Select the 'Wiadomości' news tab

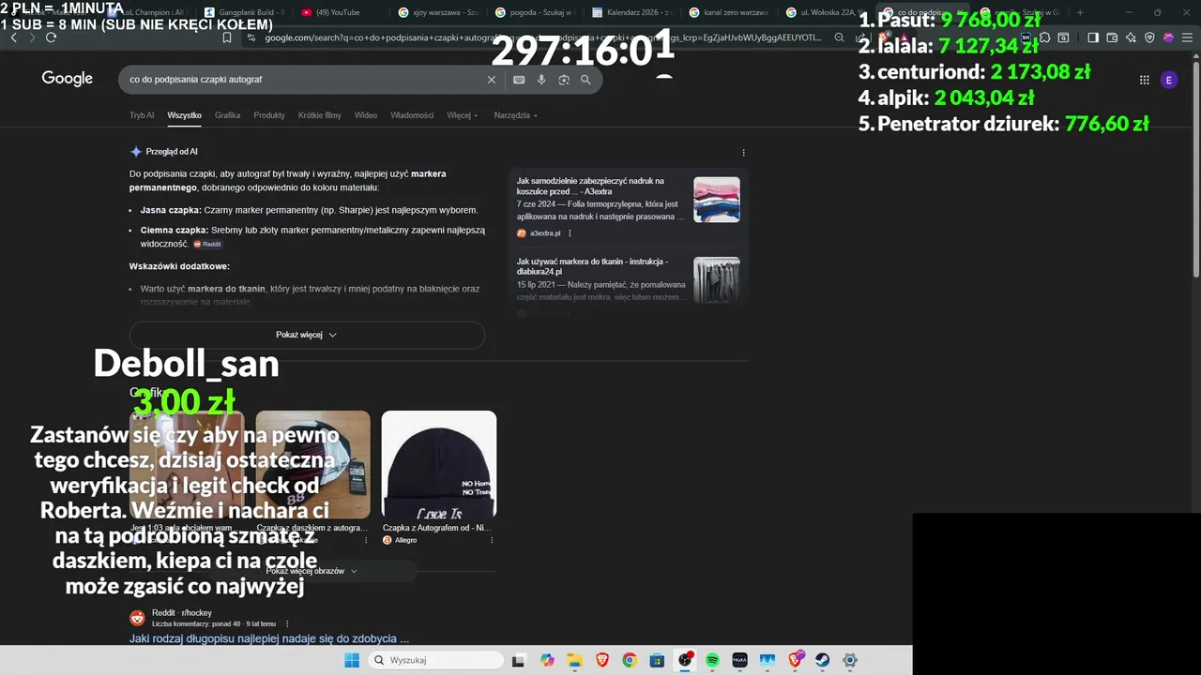[412, 115]
